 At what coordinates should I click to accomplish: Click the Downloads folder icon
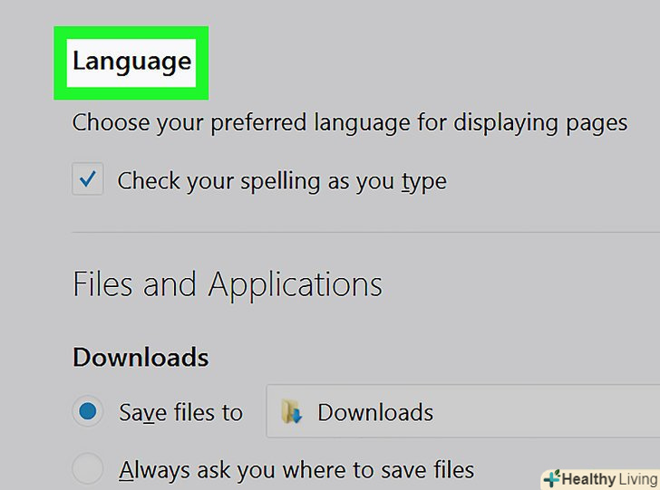pyautogui.click(x=291, y=414)
